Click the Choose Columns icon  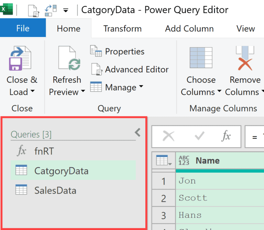click(x=201, y=58)
